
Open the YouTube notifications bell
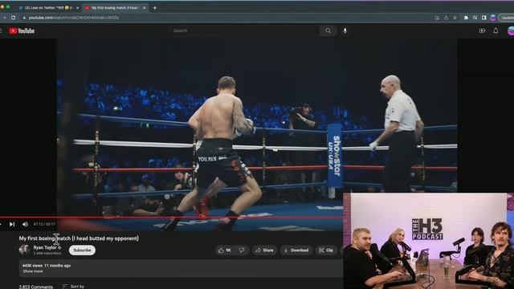tap(496, 31)
